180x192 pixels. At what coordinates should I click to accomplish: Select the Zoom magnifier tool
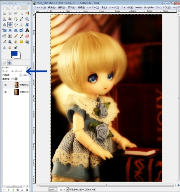click(27, 19)
